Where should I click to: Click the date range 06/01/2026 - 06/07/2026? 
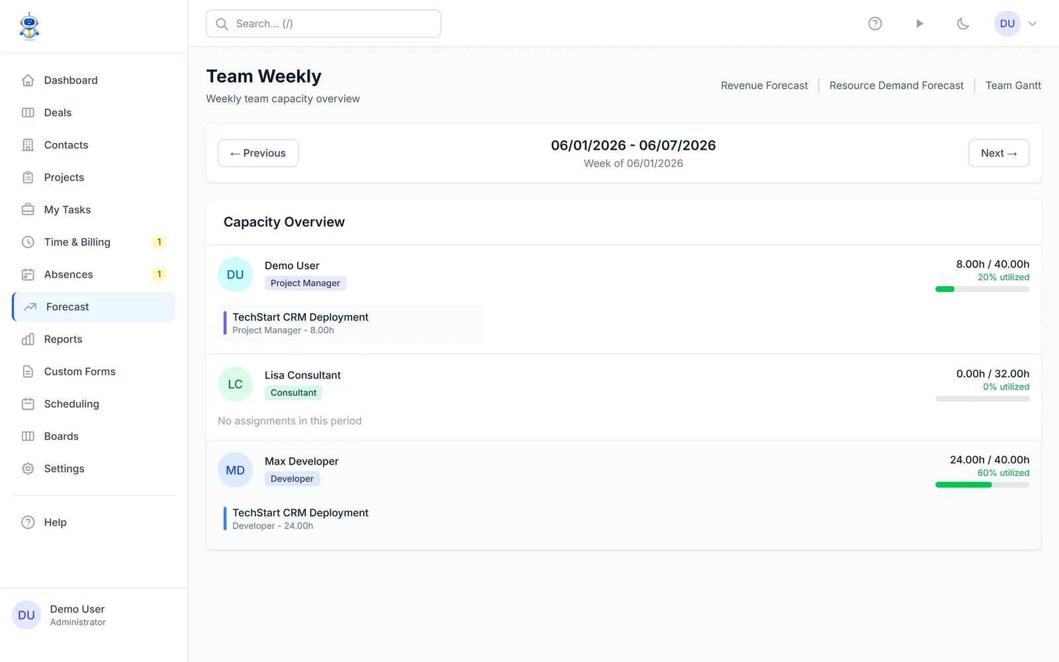click(633, 146)
